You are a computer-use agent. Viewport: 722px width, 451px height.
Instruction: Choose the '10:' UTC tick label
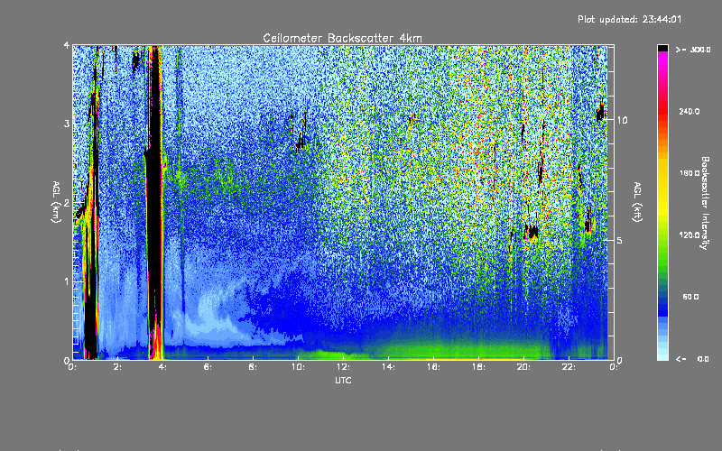[298, 367]
